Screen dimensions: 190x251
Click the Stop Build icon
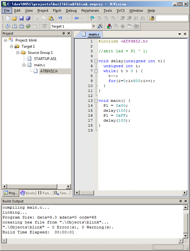35,26
